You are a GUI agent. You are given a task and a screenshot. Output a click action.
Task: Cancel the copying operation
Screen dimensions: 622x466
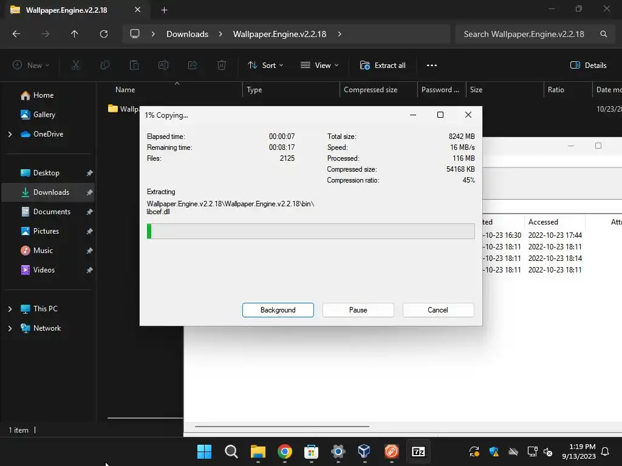pos(438,310)
